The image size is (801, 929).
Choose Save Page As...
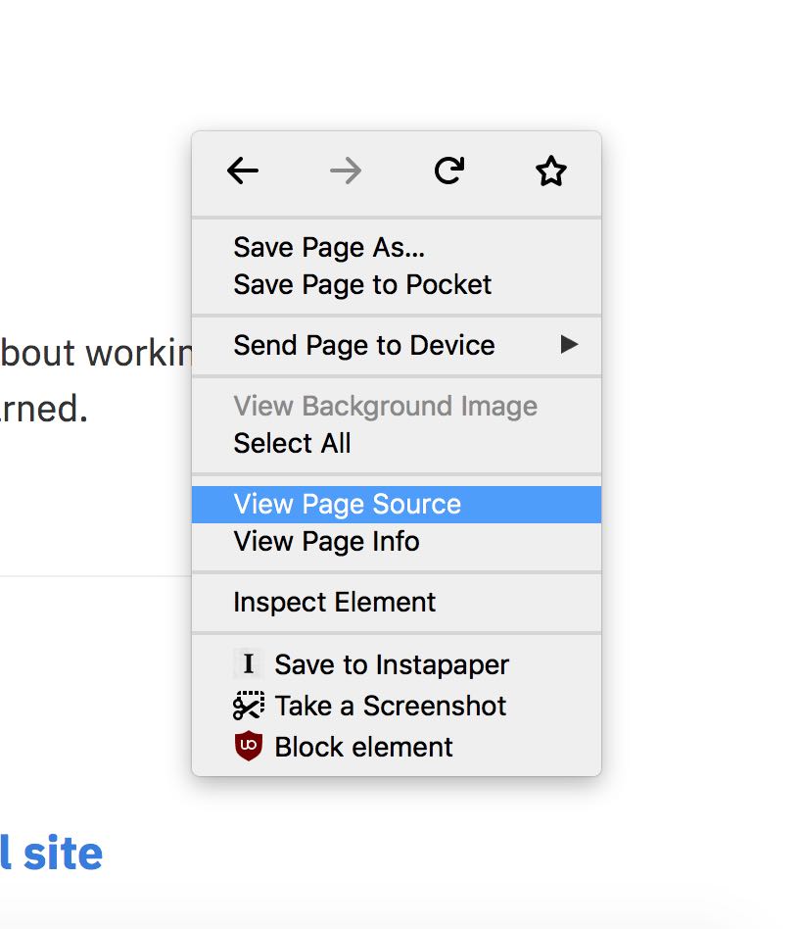396,247
